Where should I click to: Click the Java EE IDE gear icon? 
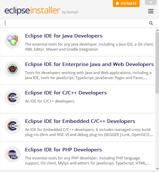click(13, 69)
